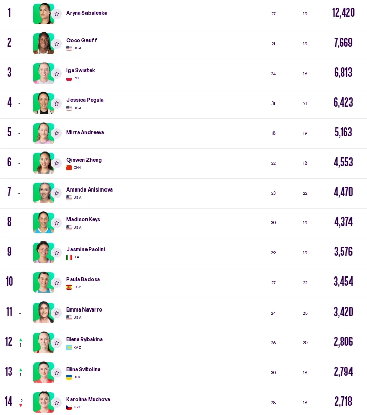Click favorite star for Amanda Anisimova
367x415 pixels.
pyautogui.click(x=57, y=193)
